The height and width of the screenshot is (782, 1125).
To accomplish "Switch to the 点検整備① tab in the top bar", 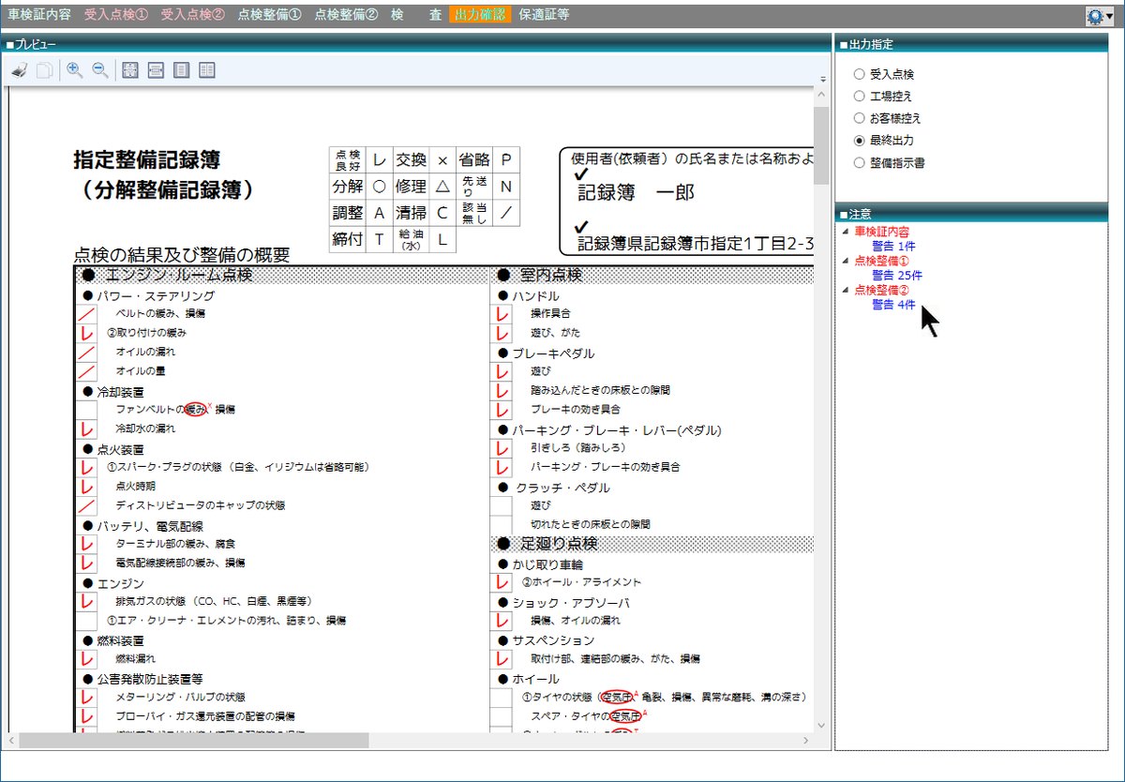I will click(x=269, y=15).
